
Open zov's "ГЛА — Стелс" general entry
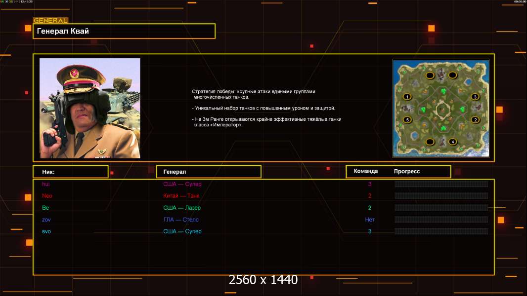[181, 220]
